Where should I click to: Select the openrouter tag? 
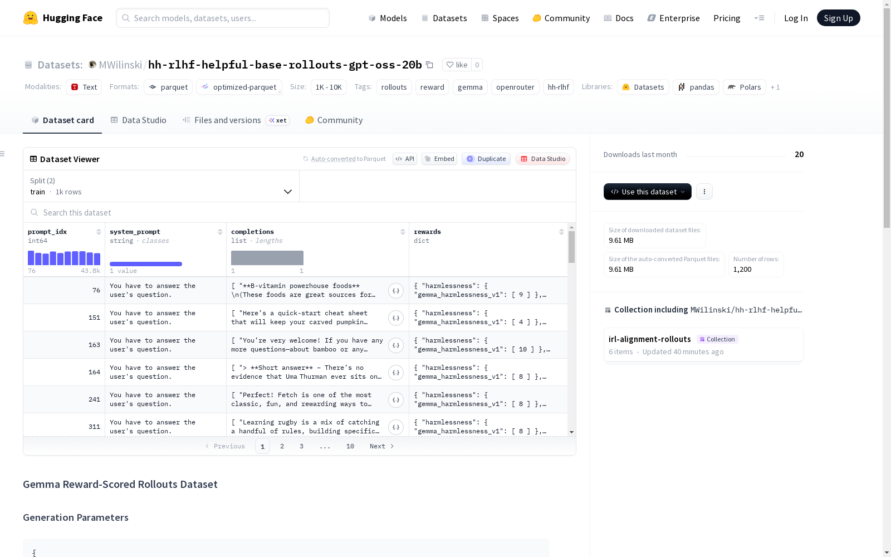(x=515, y=87)
